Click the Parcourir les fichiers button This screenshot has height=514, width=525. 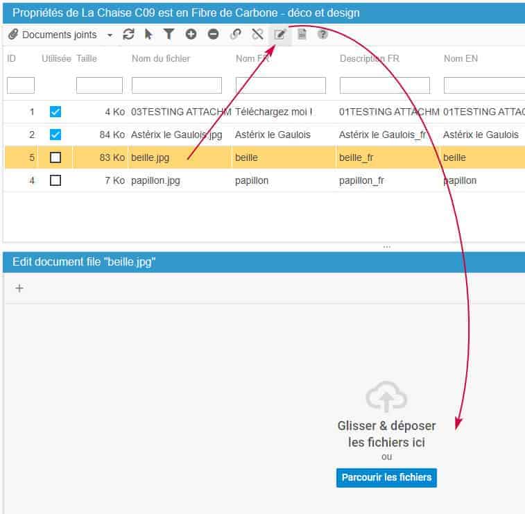tap(386, 477)
